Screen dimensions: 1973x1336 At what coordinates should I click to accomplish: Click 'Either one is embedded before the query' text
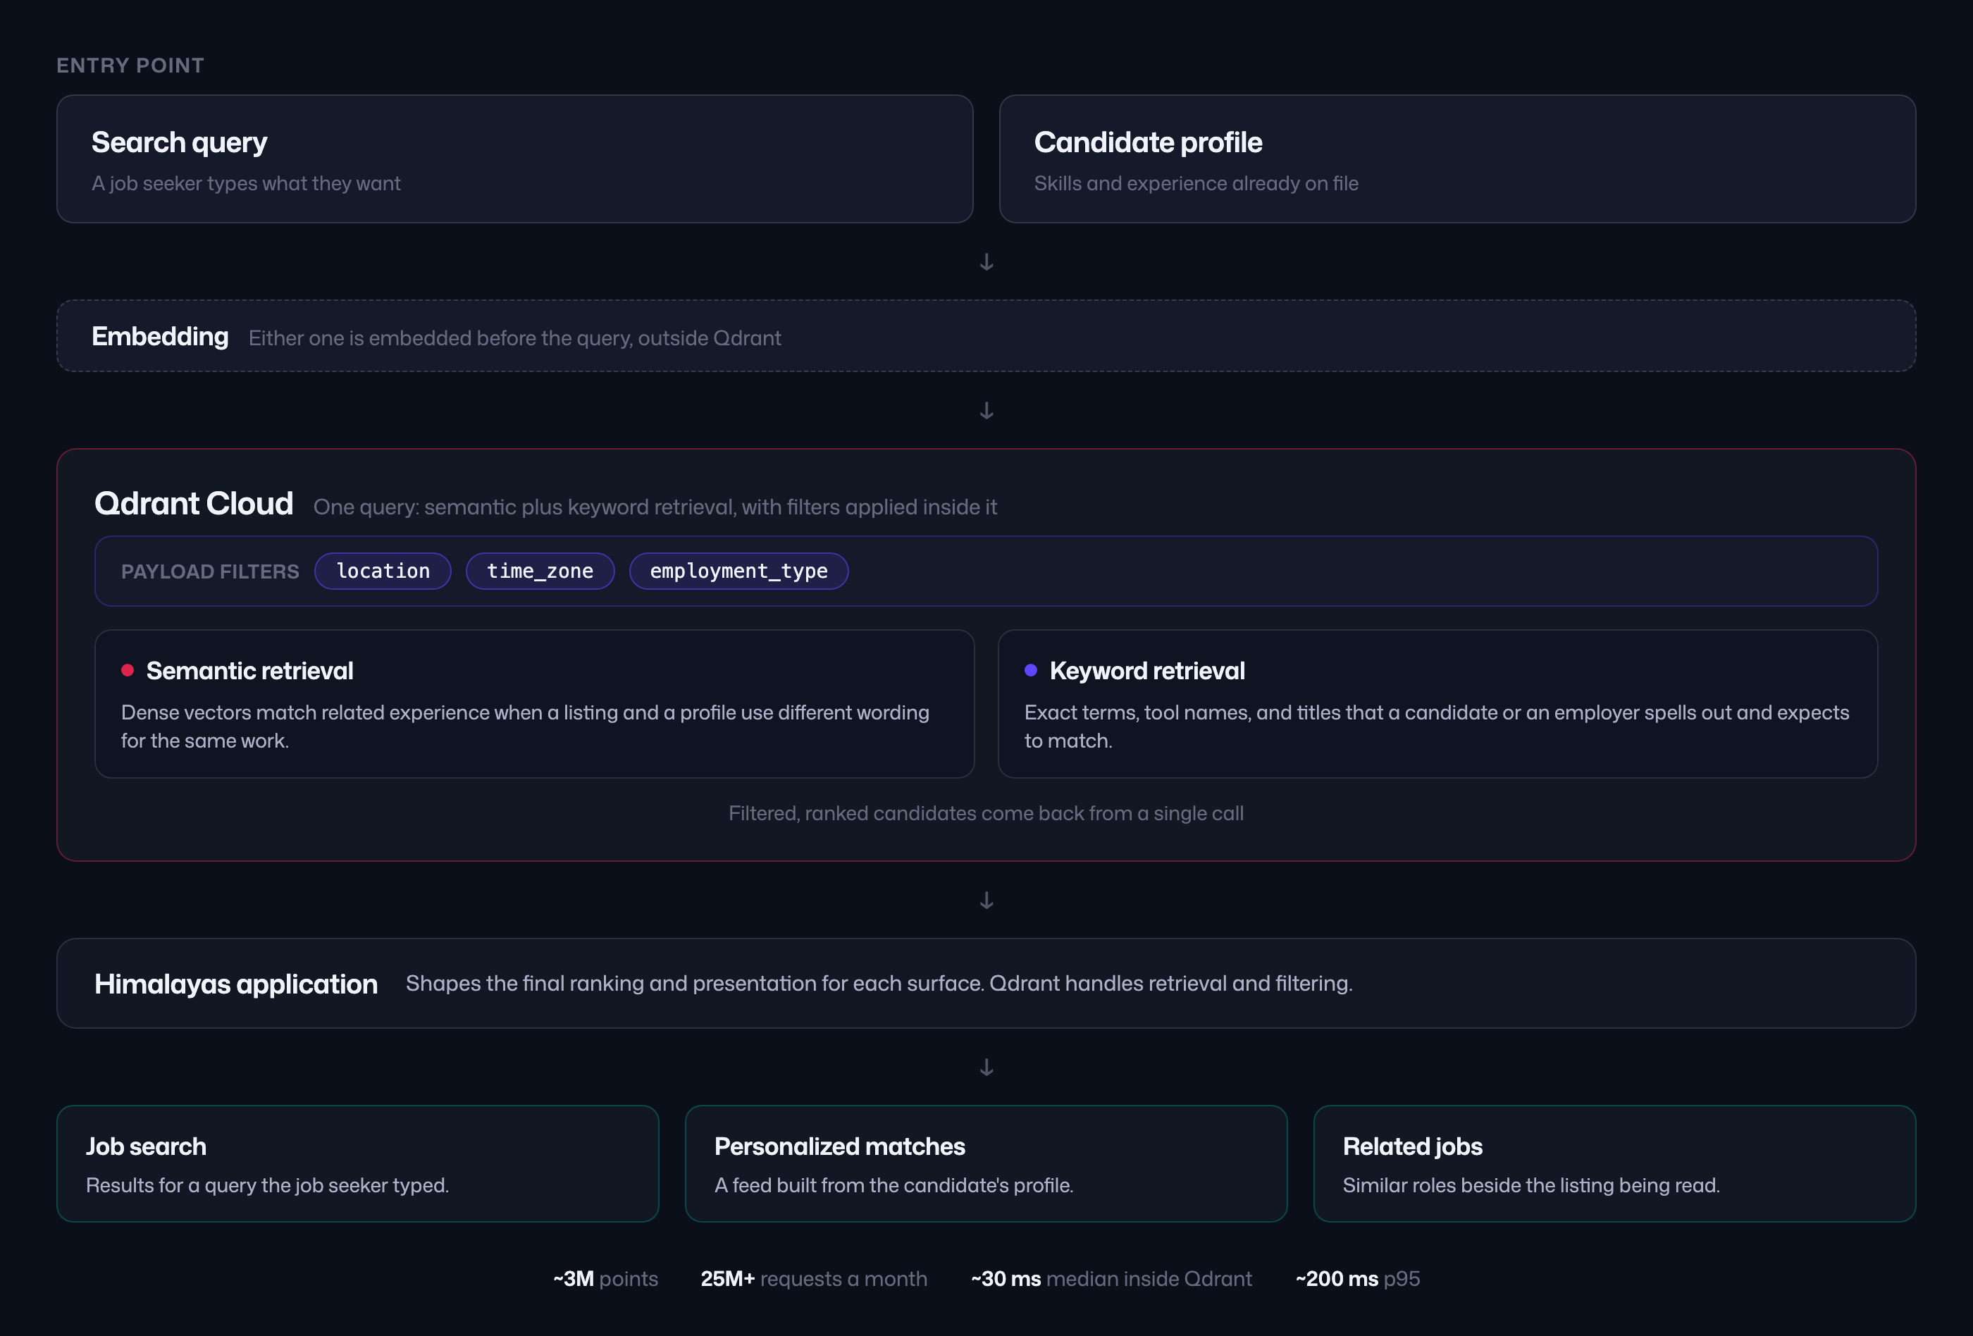tap(514, 338)
